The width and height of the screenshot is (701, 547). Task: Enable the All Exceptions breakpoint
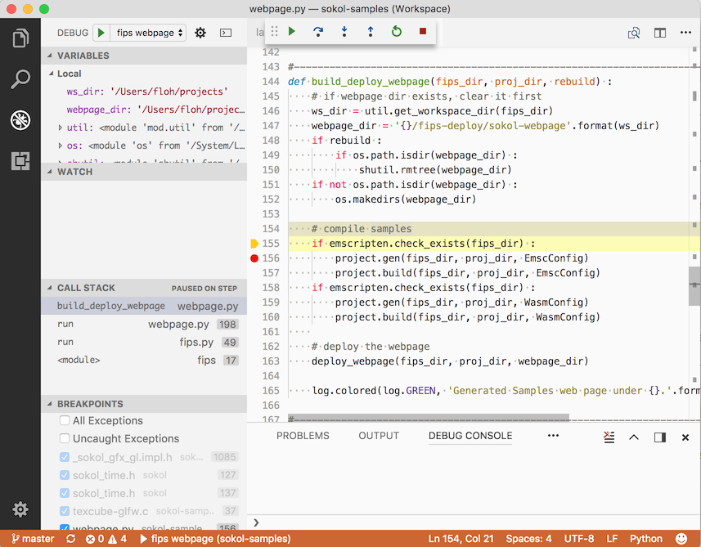pyautogui.click(x=65, y=420)
